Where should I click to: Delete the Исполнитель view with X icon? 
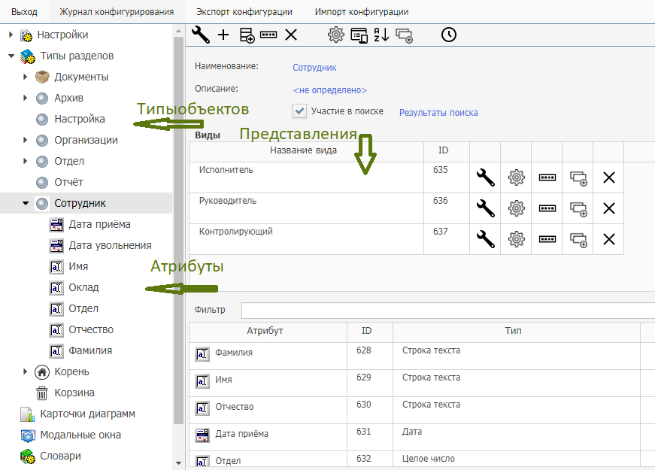coord(609,177)
